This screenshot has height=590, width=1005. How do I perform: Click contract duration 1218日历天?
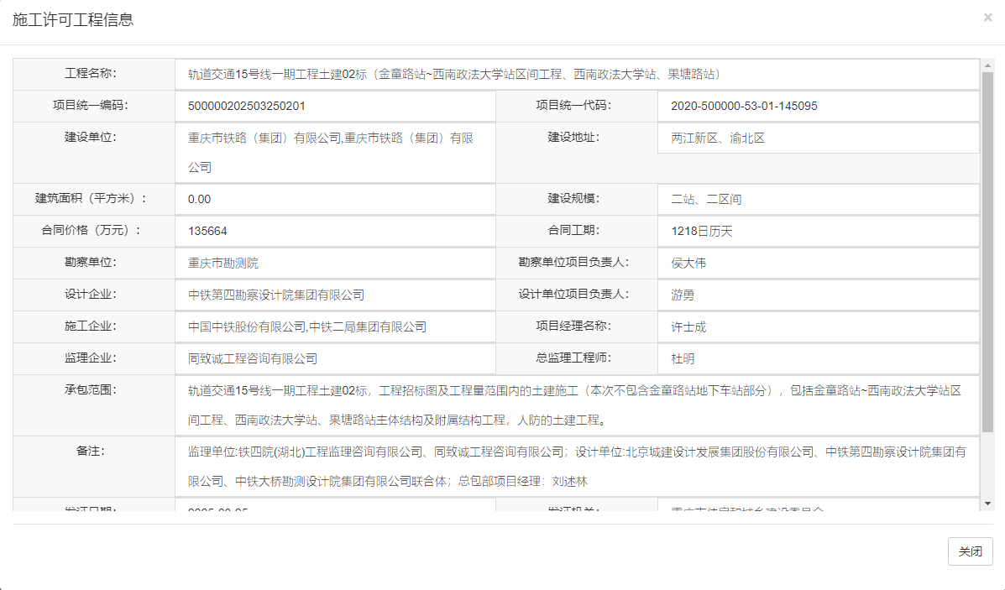(702, 231)
